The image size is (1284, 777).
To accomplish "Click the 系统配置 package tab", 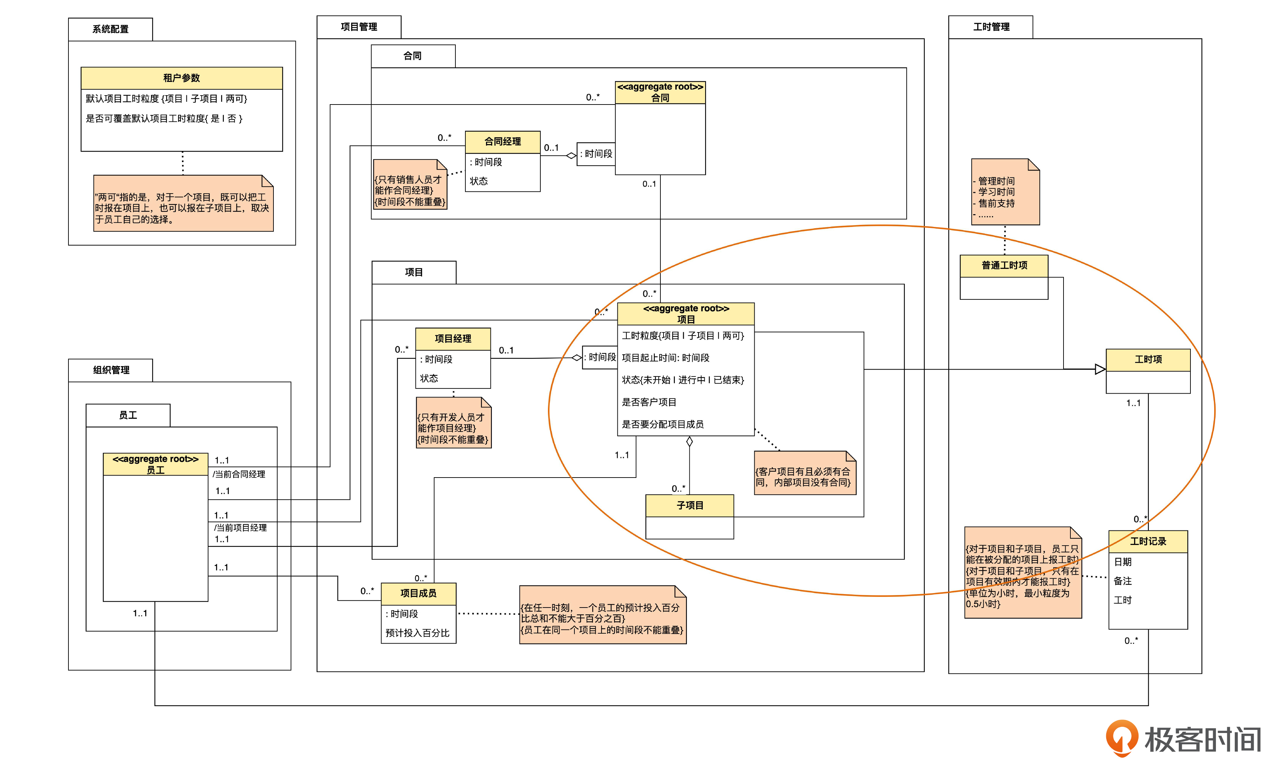I will click(110, 29).
